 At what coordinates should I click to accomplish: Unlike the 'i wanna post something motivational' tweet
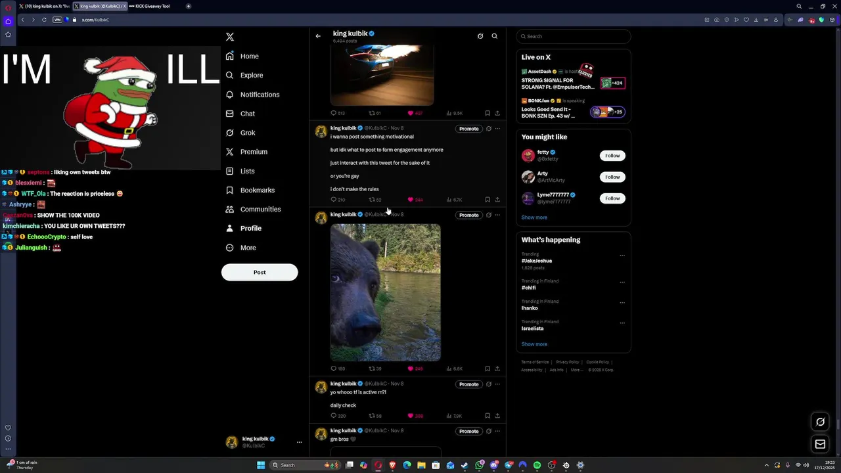point(411,200)
